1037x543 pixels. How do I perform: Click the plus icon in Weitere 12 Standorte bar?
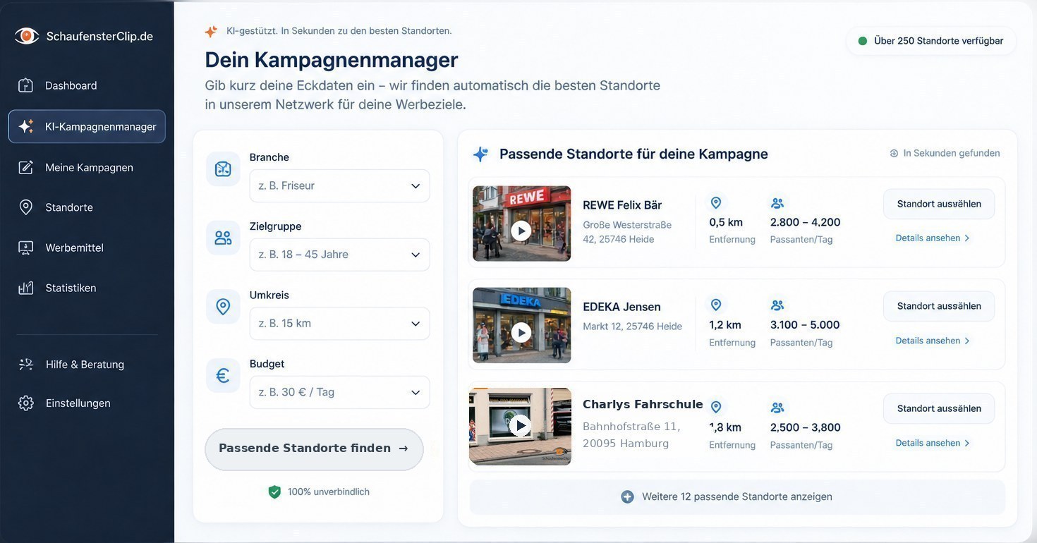627,497
